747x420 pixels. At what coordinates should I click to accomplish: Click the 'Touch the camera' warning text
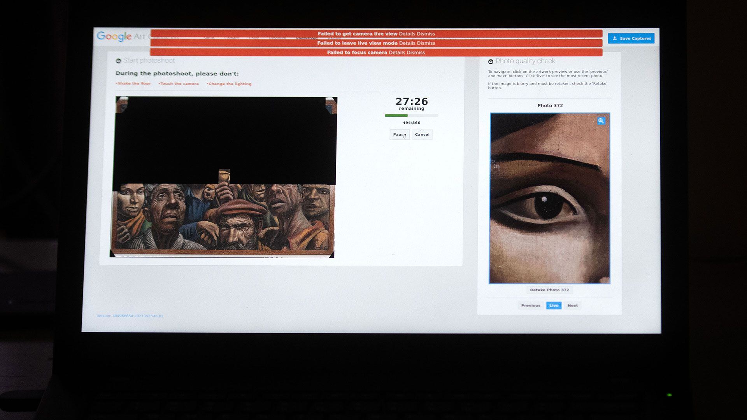pyautogui.click(x=179, y=84)
